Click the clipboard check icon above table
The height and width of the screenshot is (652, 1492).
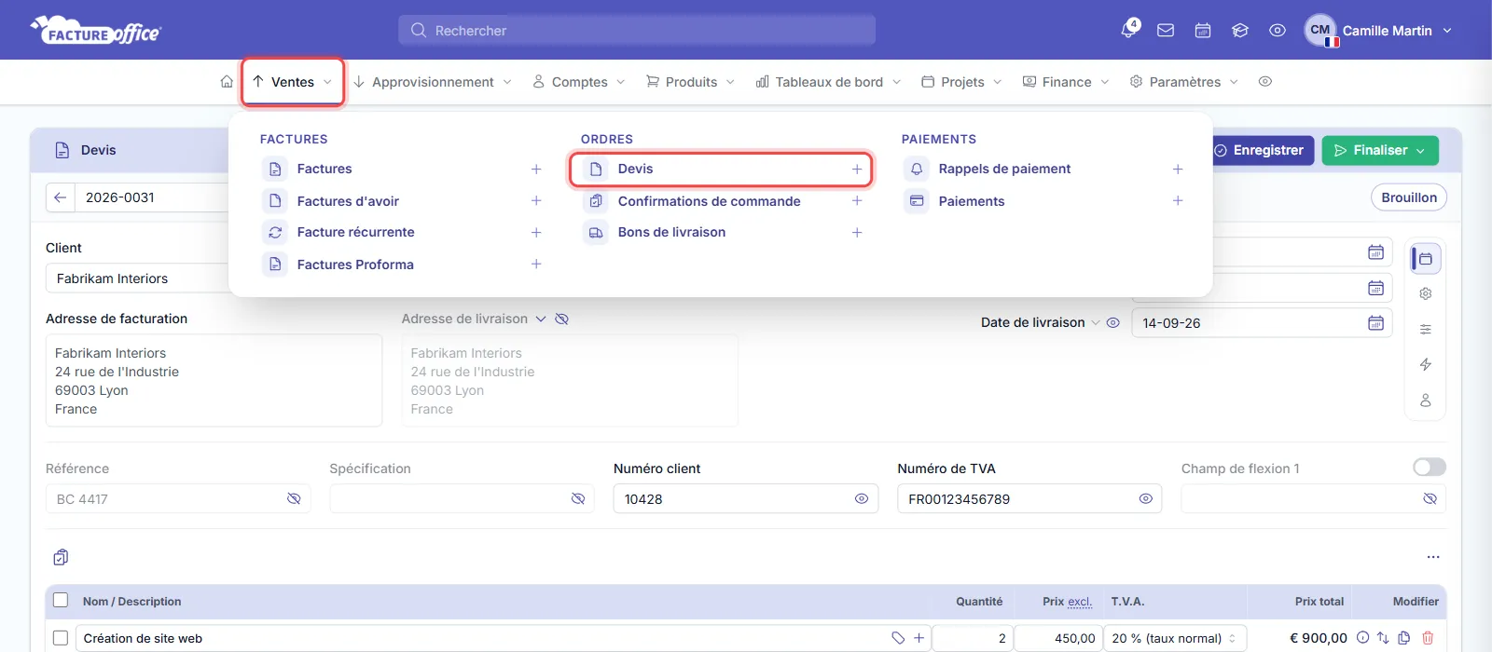pos(61,557)
